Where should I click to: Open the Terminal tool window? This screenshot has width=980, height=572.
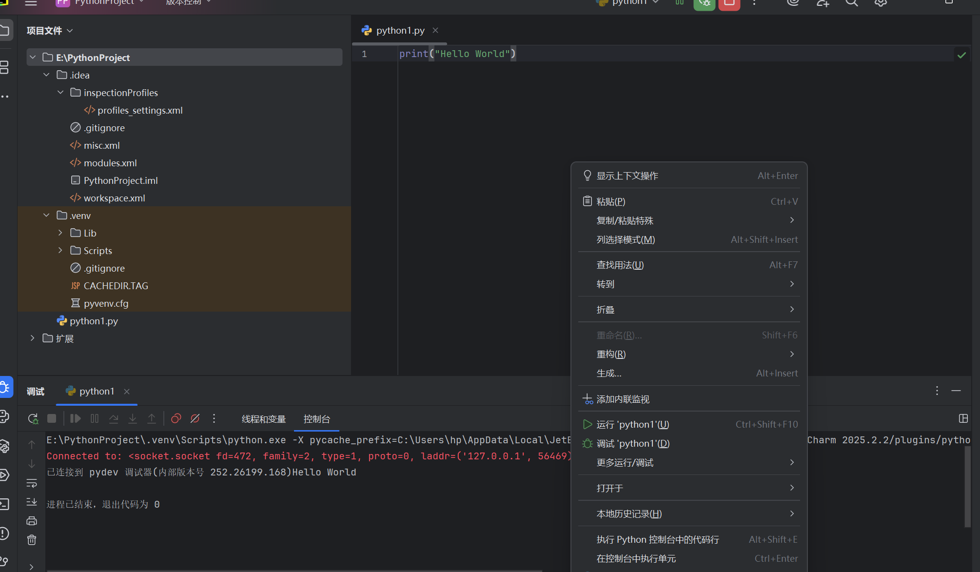5,504
